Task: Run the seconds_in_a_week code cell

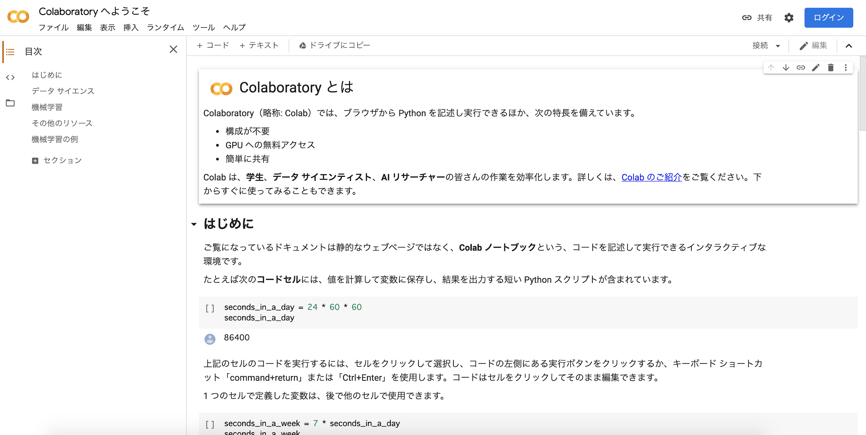Action: point(210,424)
